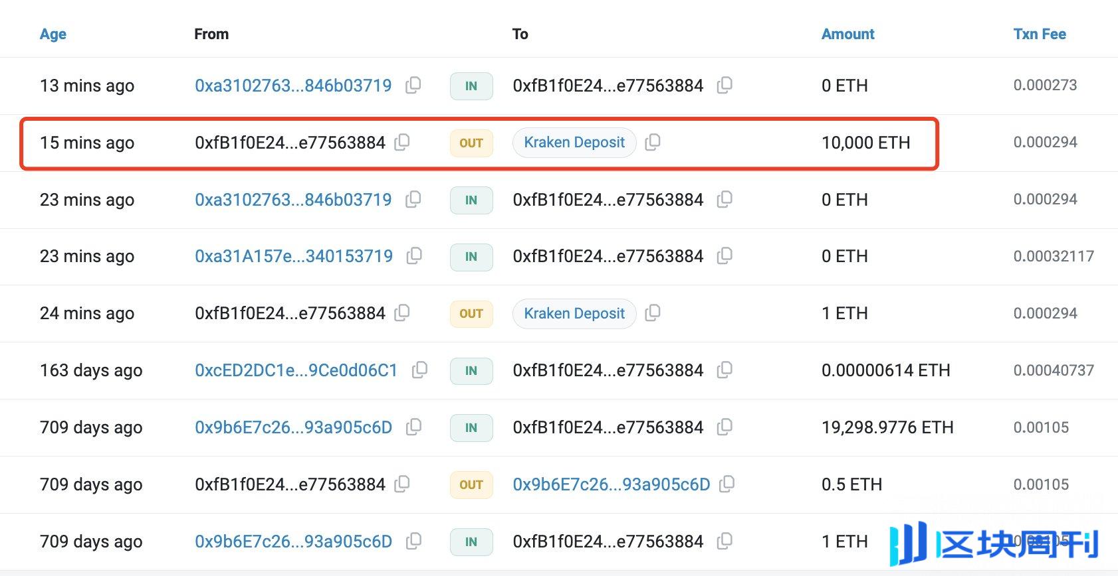
Task: Click the Txn Fee column header
Action: click(1039, 34)
